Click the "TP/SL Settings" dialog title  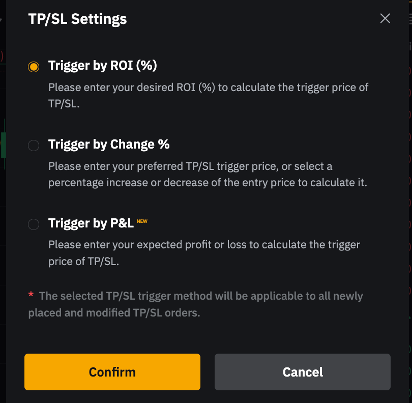pyautogui.click(x=77, y=19)
